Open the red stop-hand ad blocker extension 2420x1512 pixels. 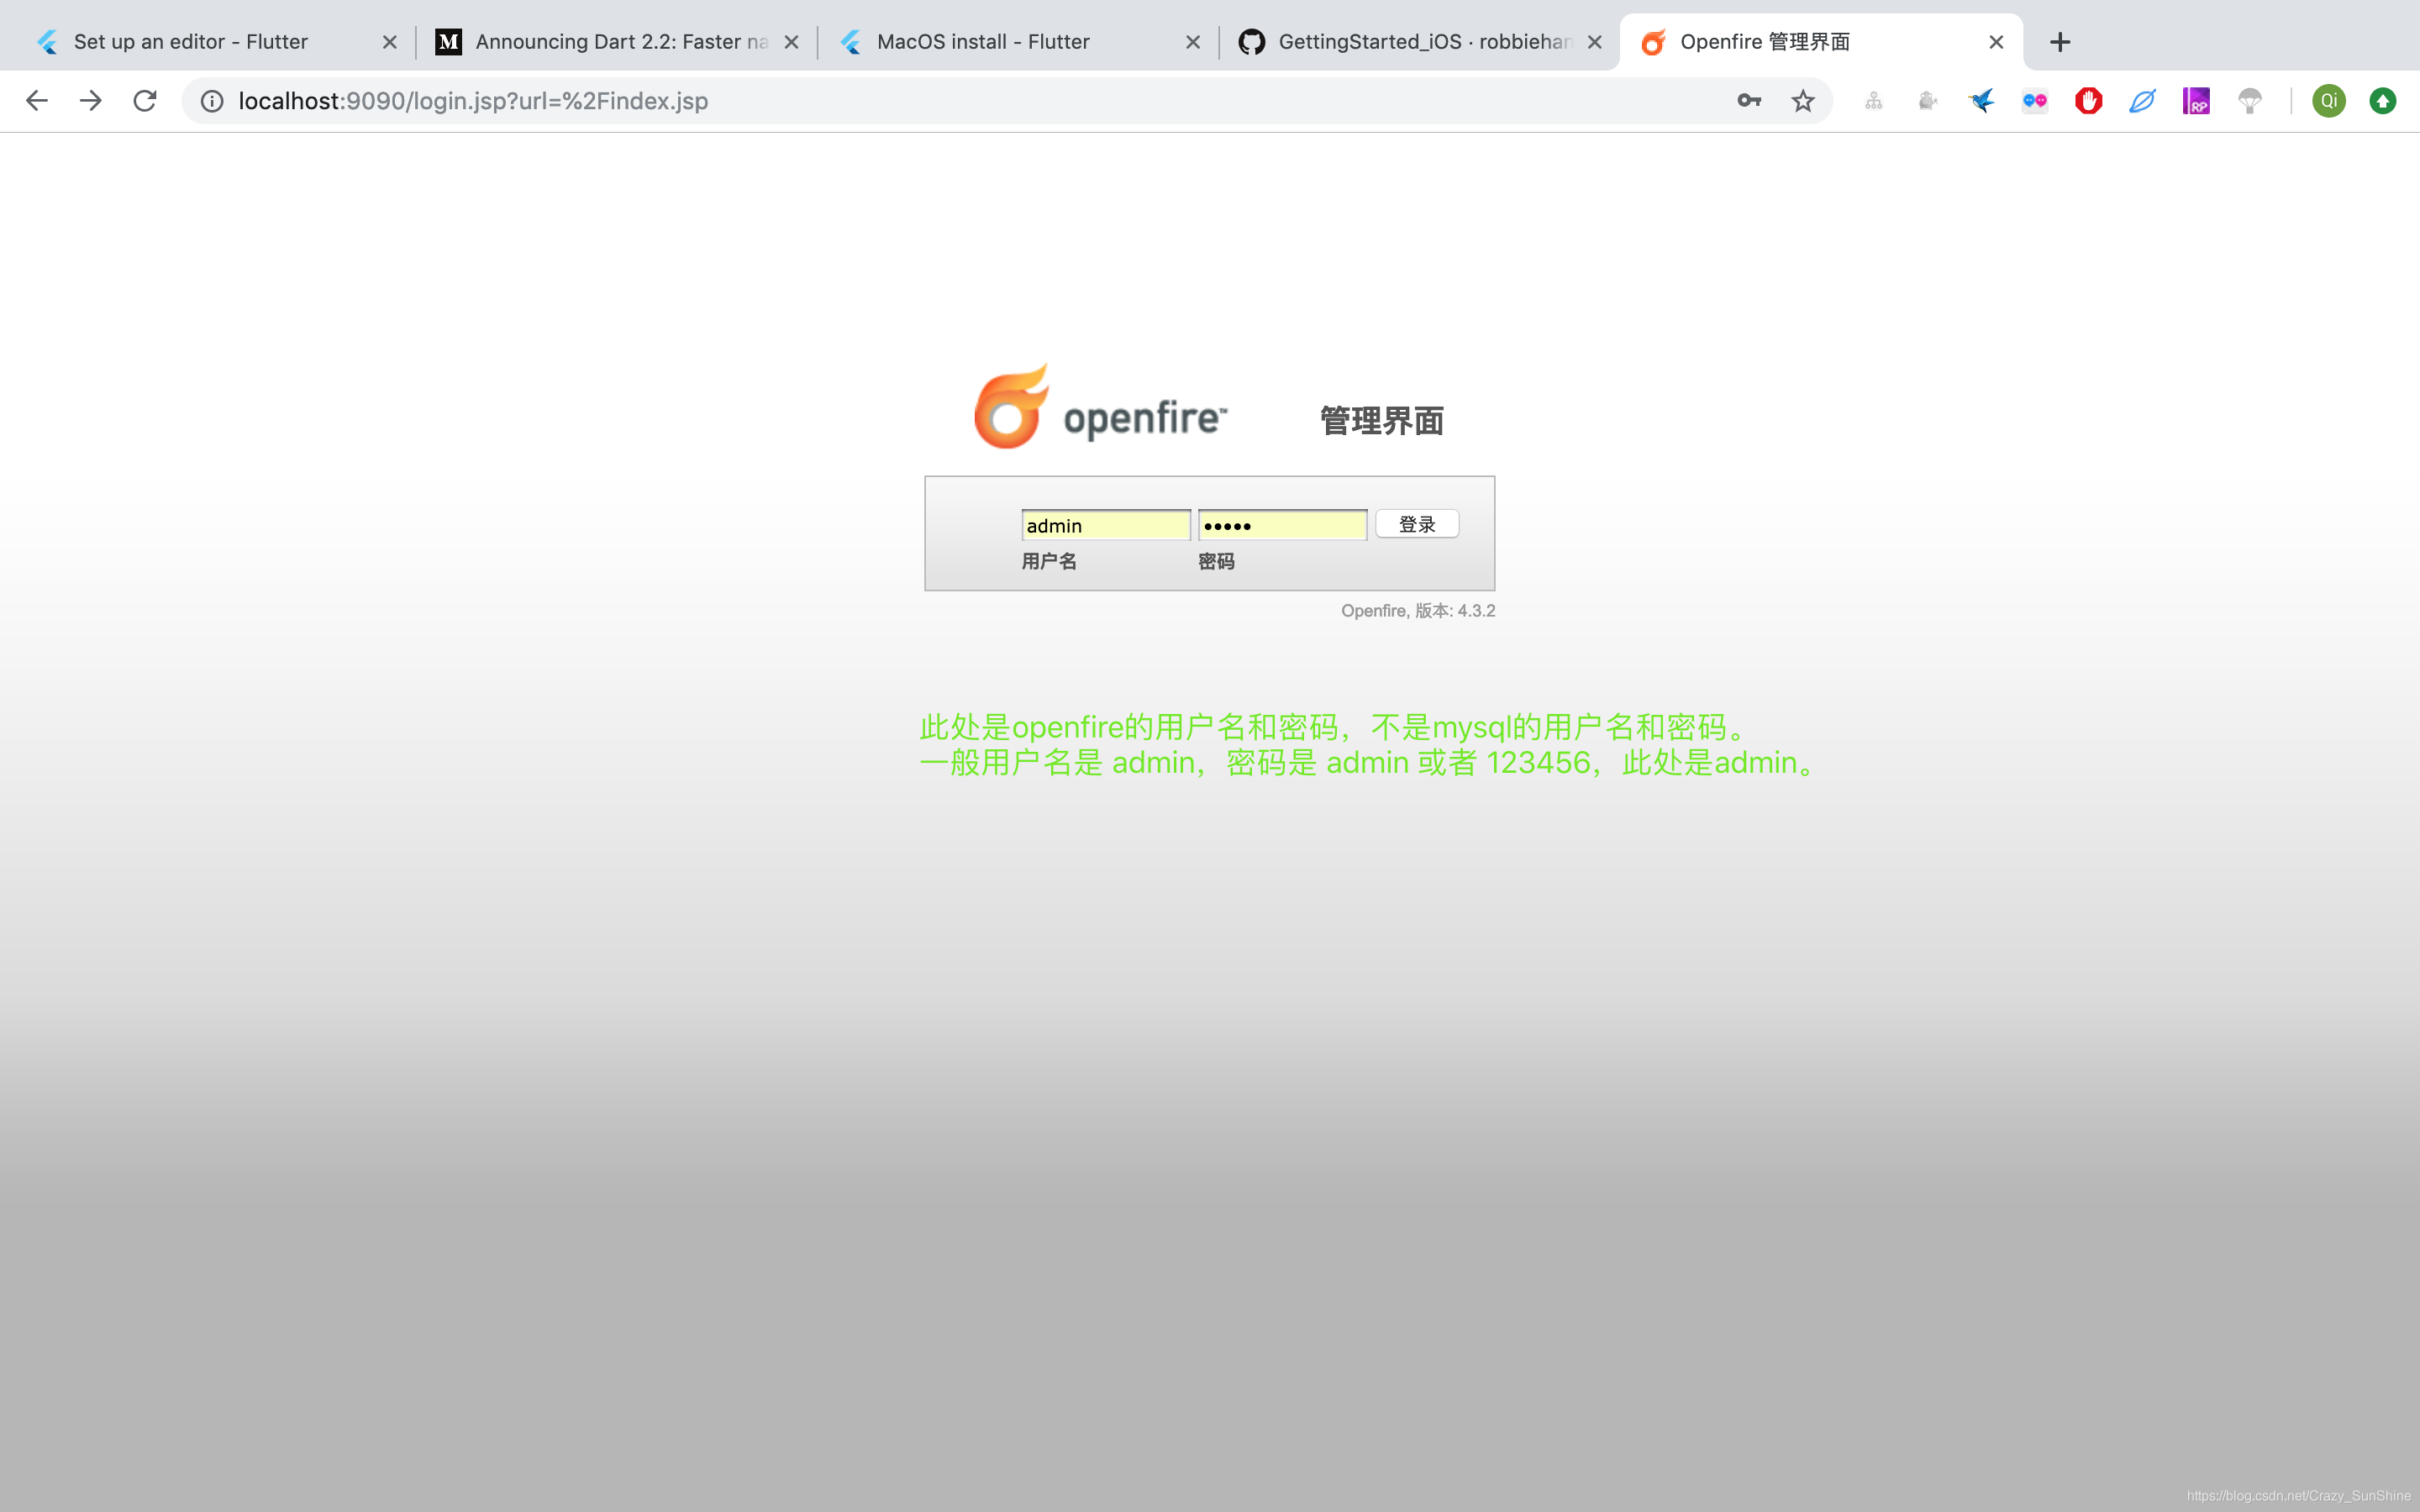tap(2089, 101)
